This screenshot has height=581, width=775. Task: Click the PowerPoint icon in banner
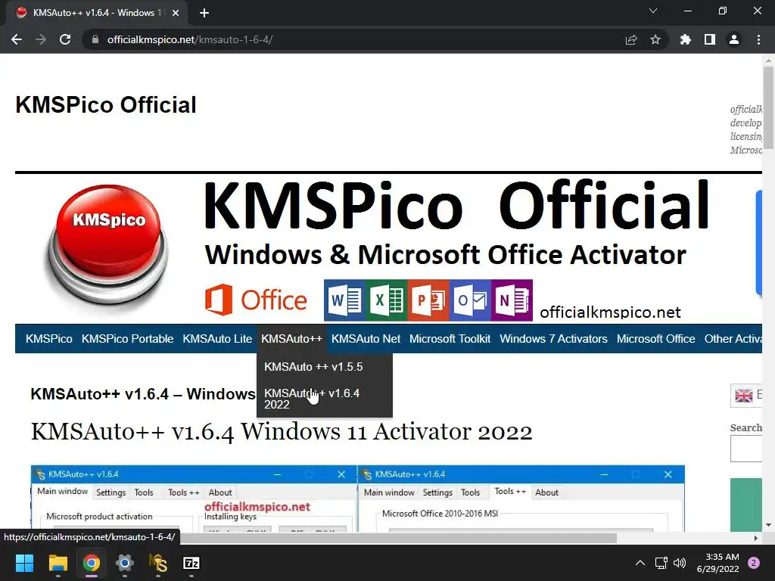(x=428, y=300)
